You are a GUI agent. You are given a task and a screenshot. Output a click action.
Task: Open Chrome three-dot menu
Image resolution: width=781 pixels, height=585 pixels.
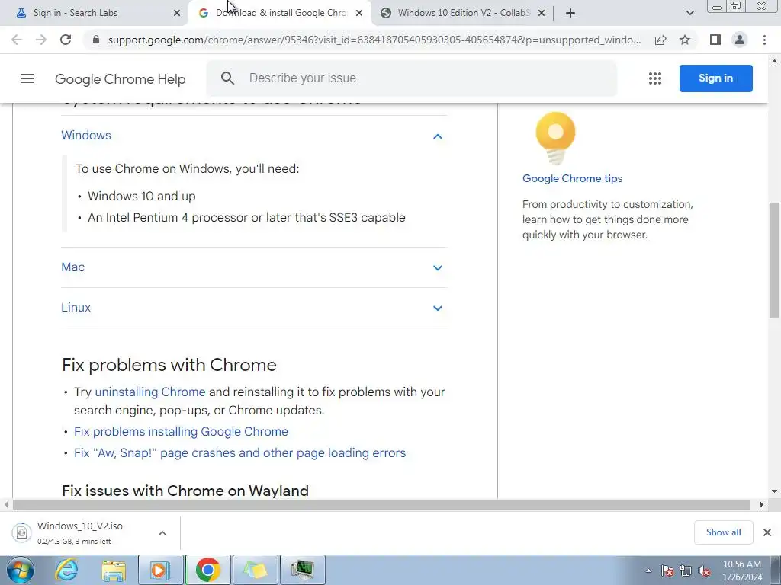pyautogui.click(x=764, y=40)
